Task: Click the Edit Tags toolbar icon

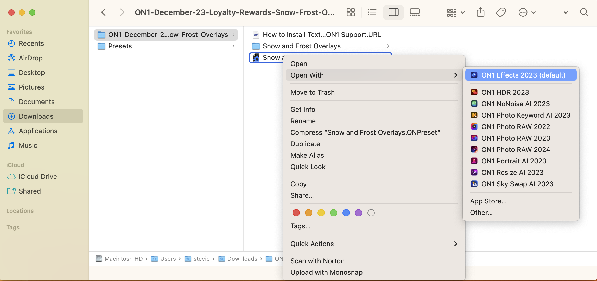Action: pyautogui.click(x=501, y=12)
